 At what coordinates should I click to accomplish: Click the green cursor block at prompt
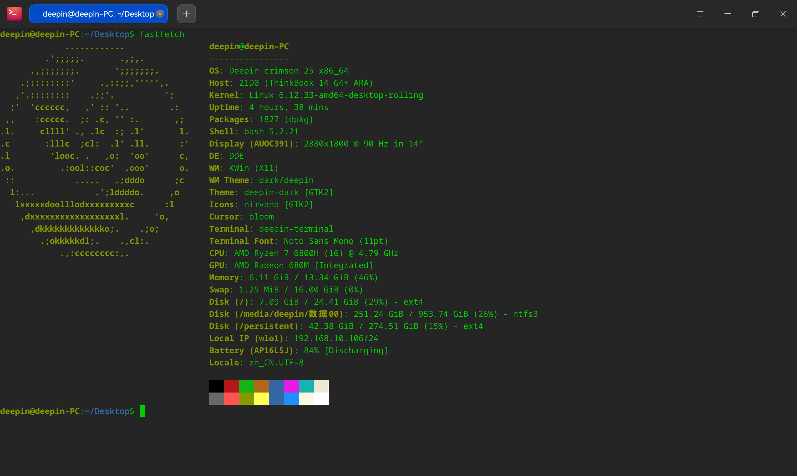click(x=143, y=411)
